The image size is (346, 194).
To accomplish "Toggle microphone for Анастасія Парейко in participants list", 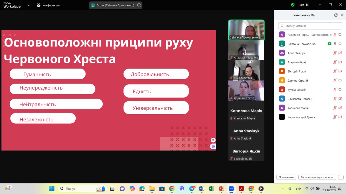I will [x=335, y=35].
